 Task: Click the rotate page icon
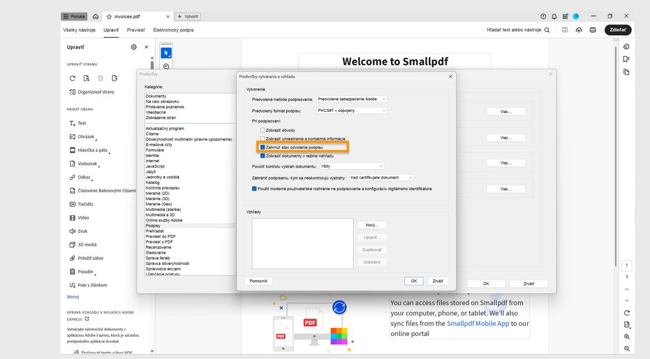(73, 78)
